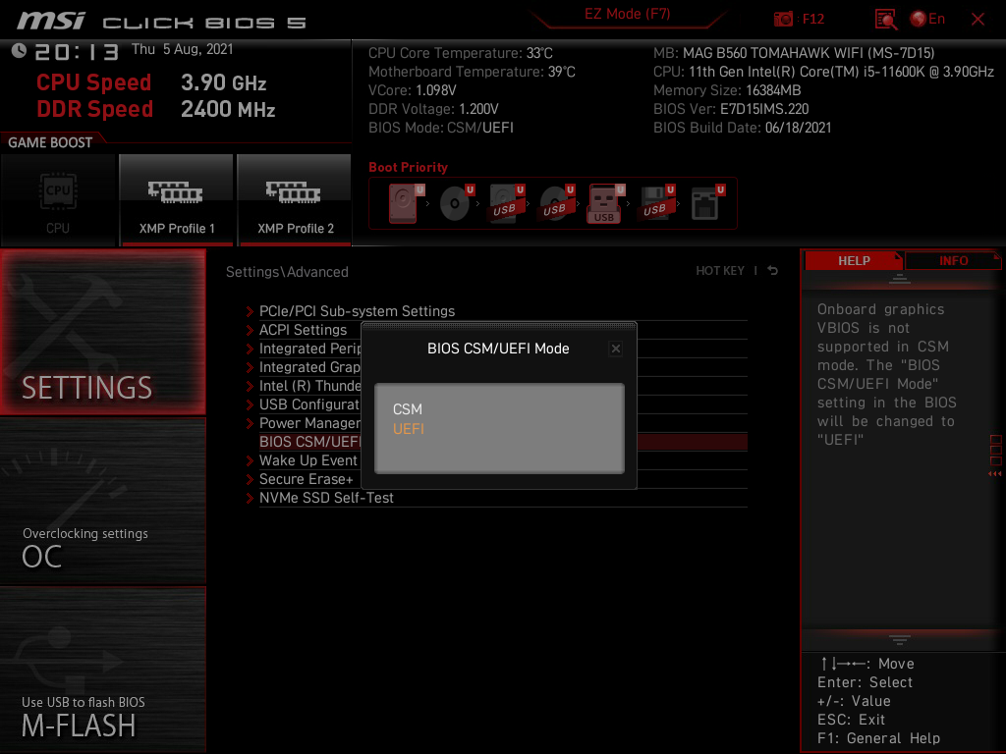Click the help panel scroll-up handle
The height and width of the screenshot is (754, 1006).
click(900, 279)
